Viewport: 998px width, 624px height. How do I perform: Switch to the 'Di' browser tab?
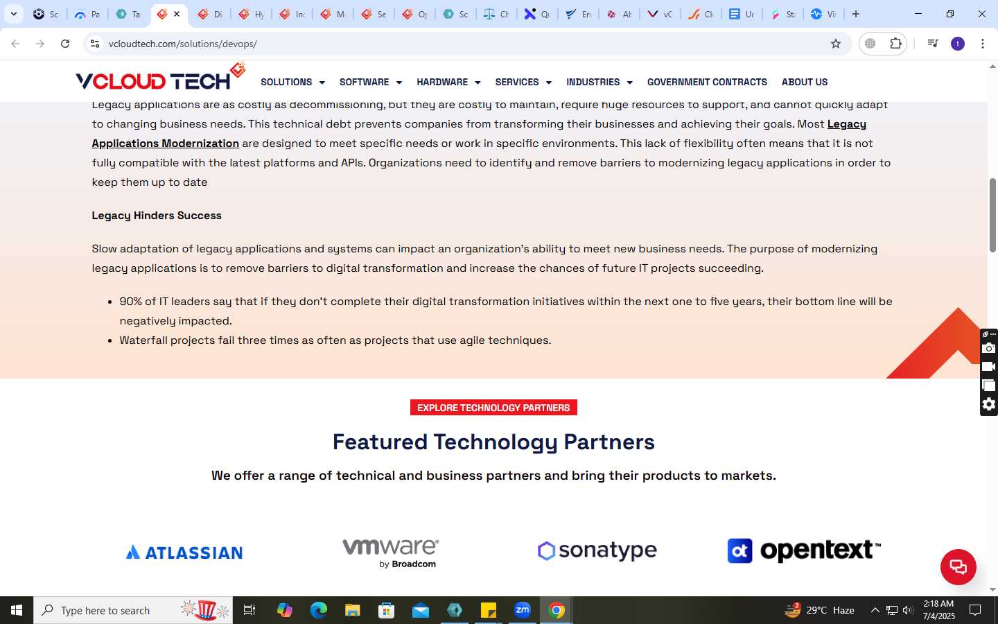pos(210,14)
